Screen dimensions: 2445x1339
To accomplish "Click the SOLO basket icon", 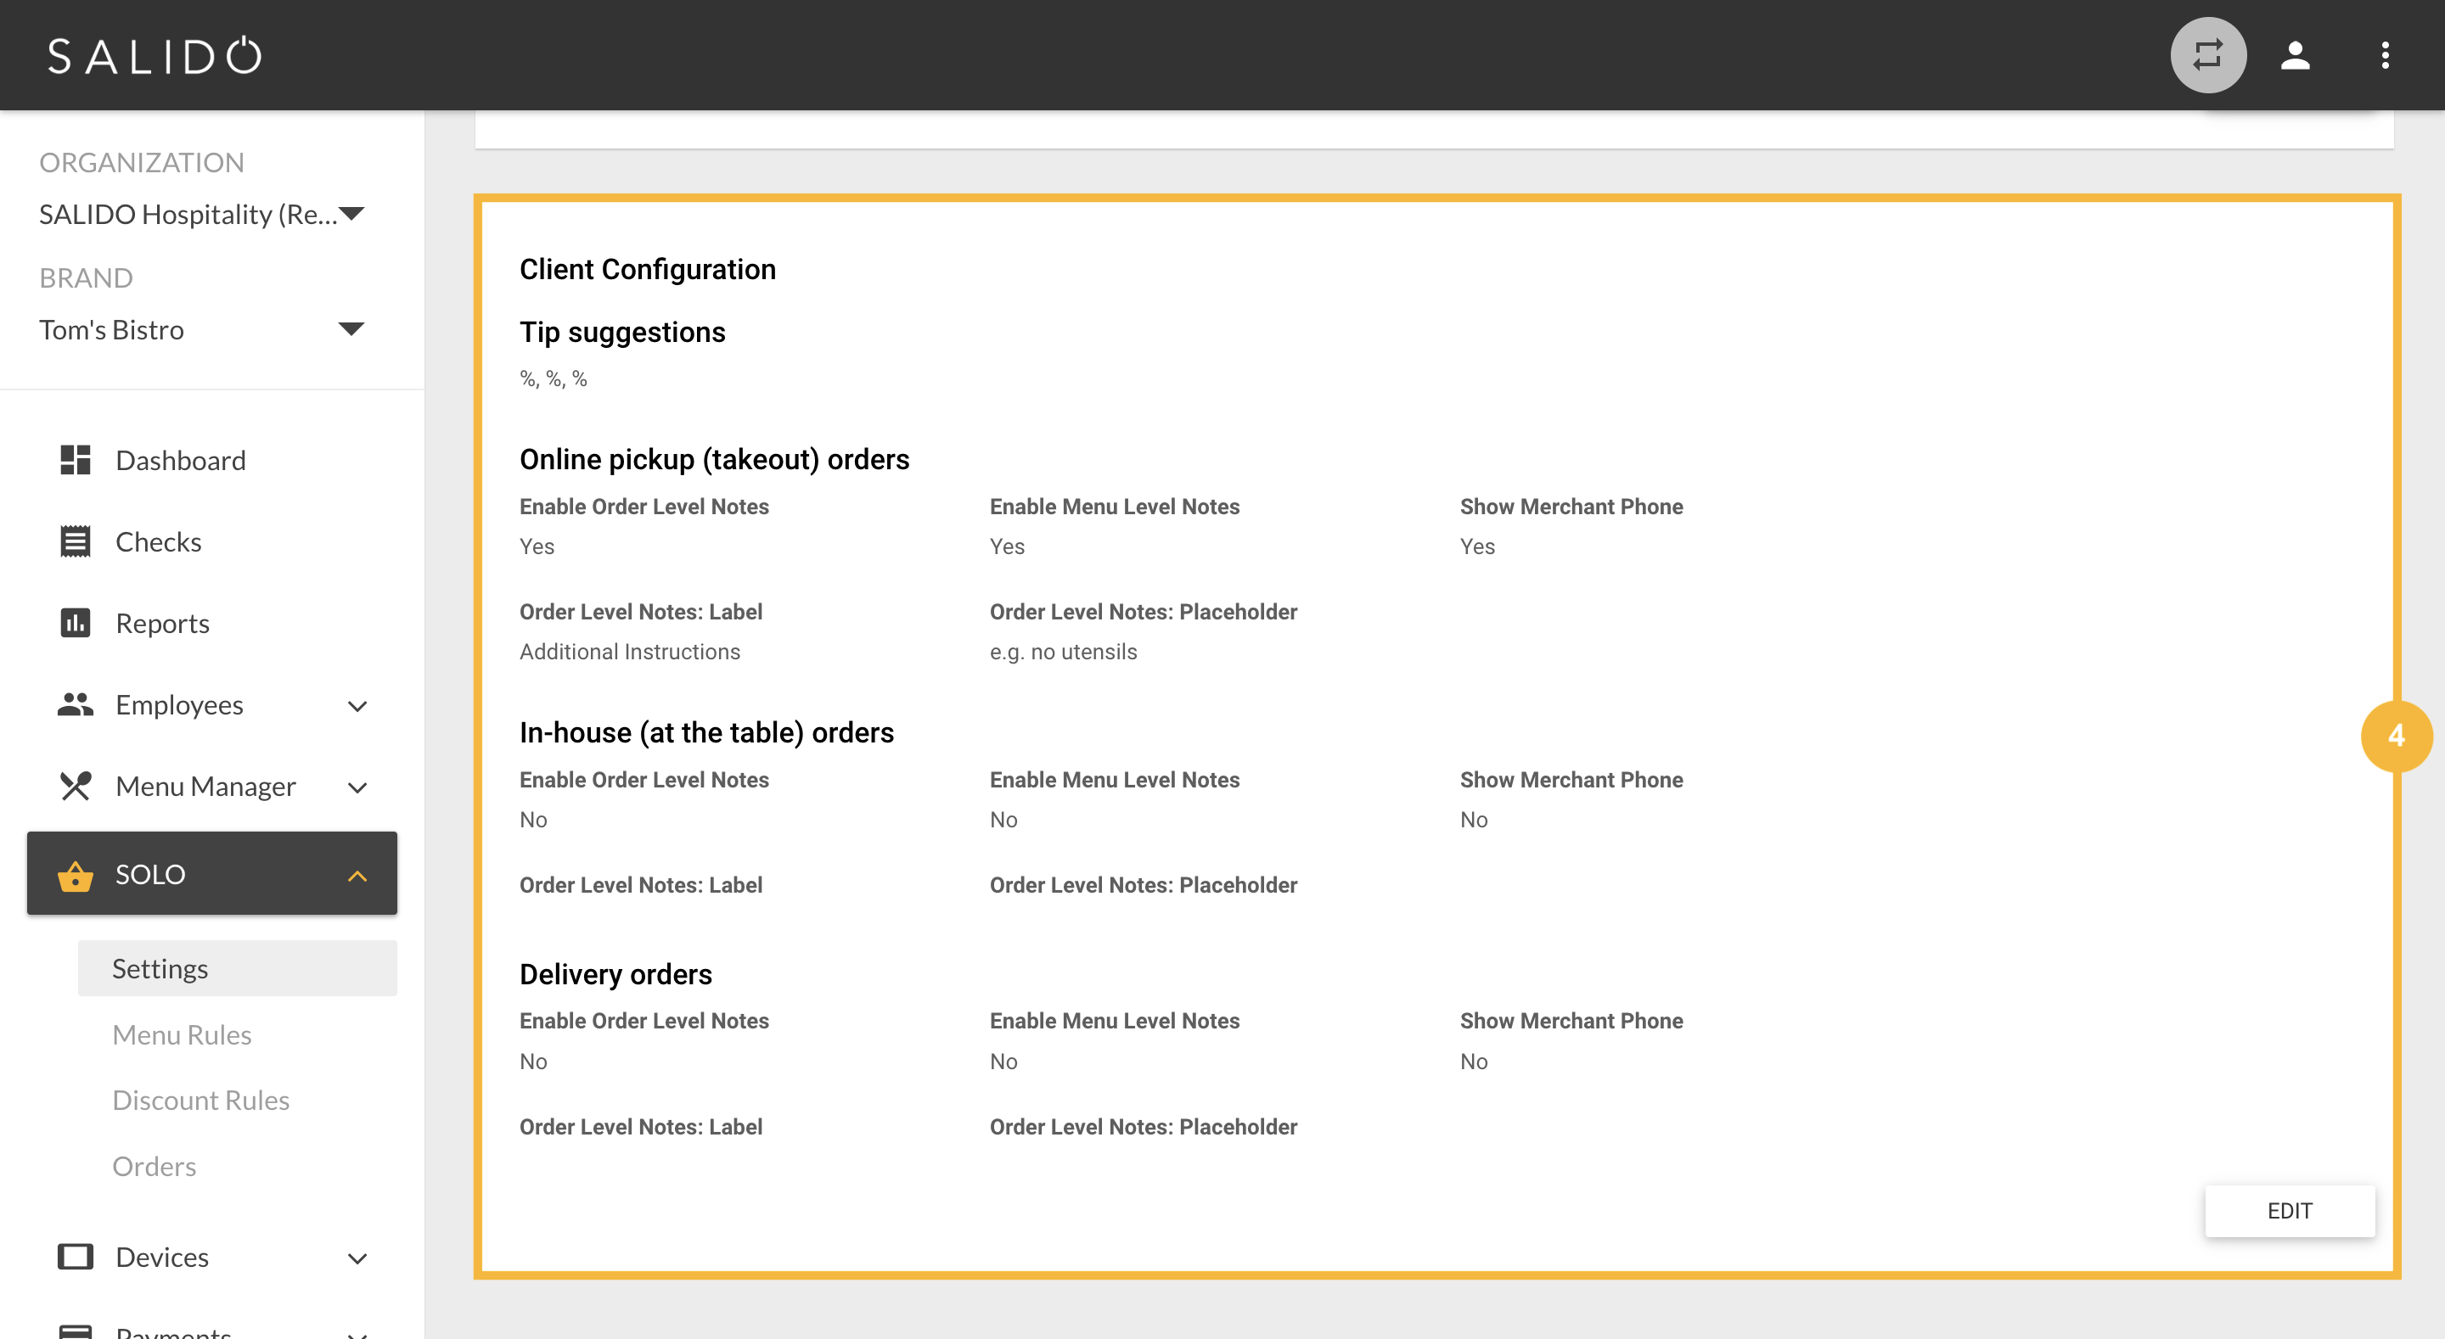I will [75, 875].
